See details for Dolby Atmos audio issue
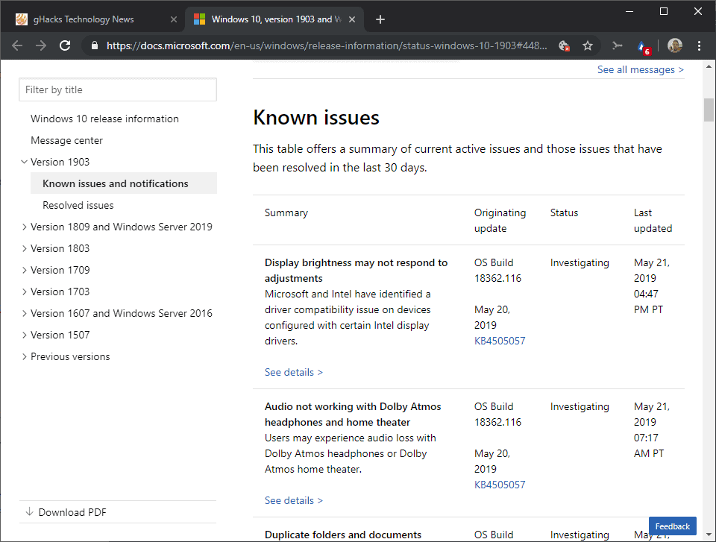716x542 pixels. point(294,500)
